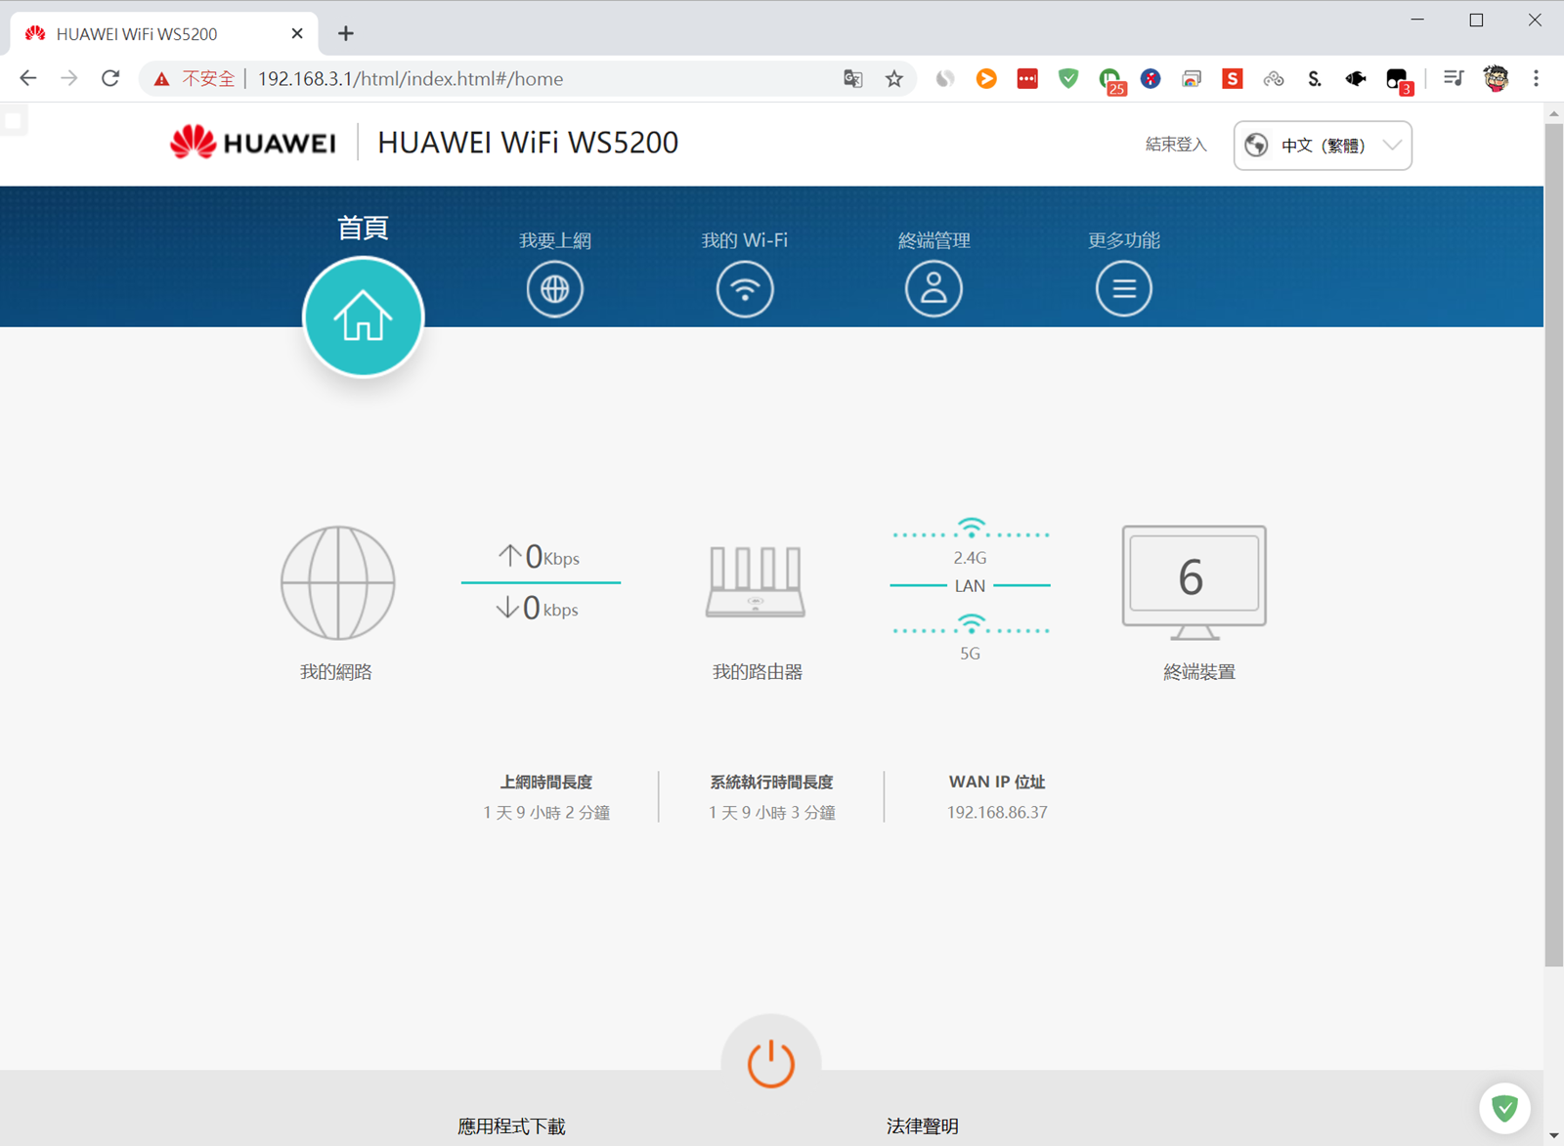The height and width of the screenshot is (1146, 1564).
Task: Open Chrome's three-dot menu
Action: [x=1536, y=79]
